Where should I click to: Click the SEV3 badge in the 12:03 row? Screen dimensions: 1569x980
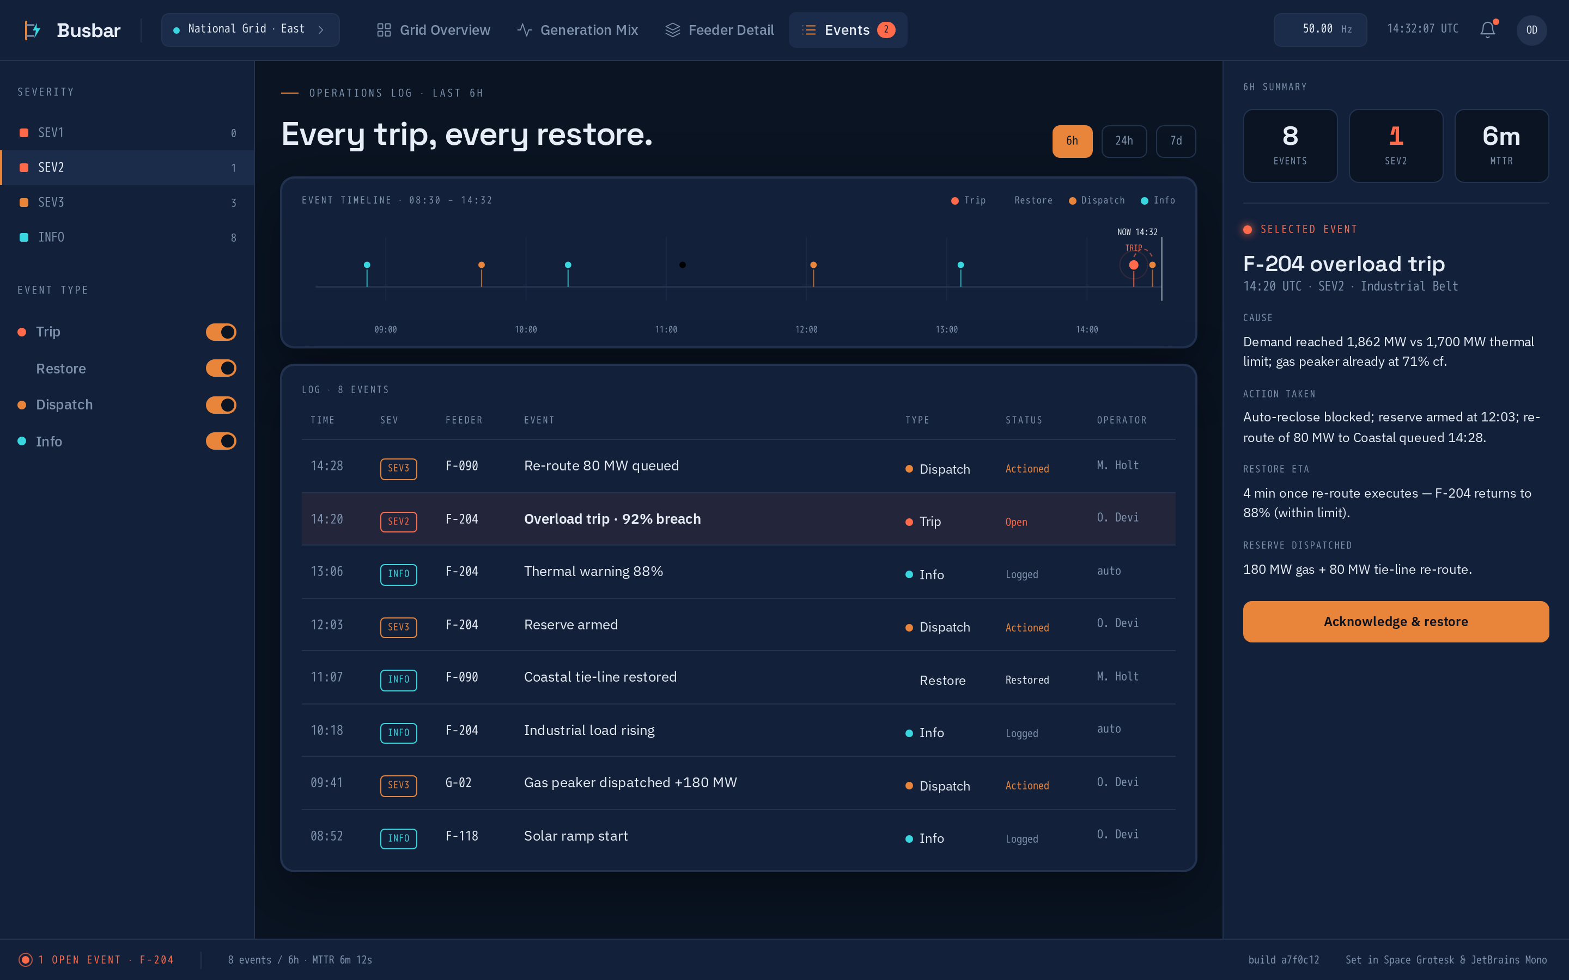coord(398,627)
